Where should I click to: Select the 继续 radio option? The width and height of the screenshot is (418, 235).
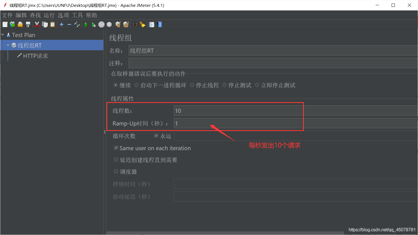[116, 85]
